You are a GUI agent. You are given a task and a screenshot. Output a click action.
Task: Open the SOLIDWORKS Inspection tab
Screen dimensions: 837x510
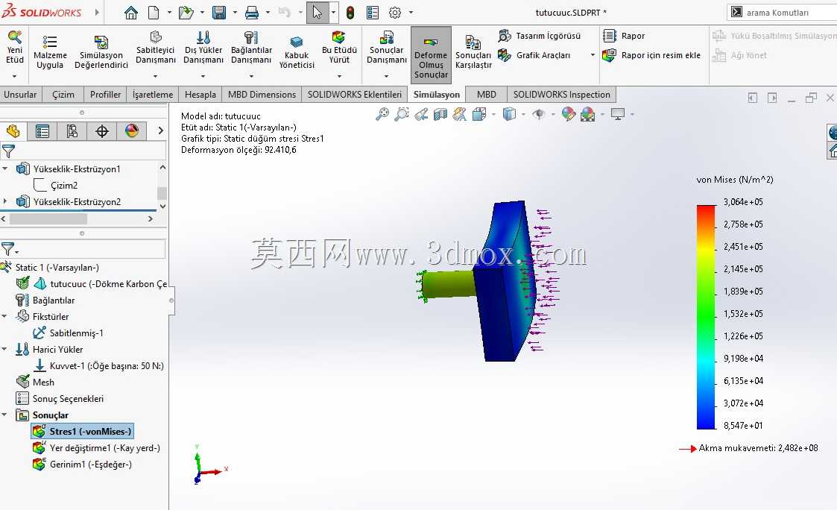(561, 95)
